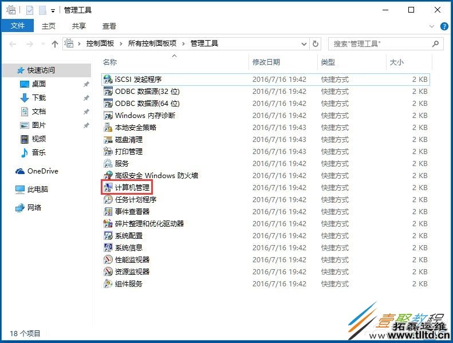
Task: Click the 磁盘清理 icon
Action: click(108, 140)
